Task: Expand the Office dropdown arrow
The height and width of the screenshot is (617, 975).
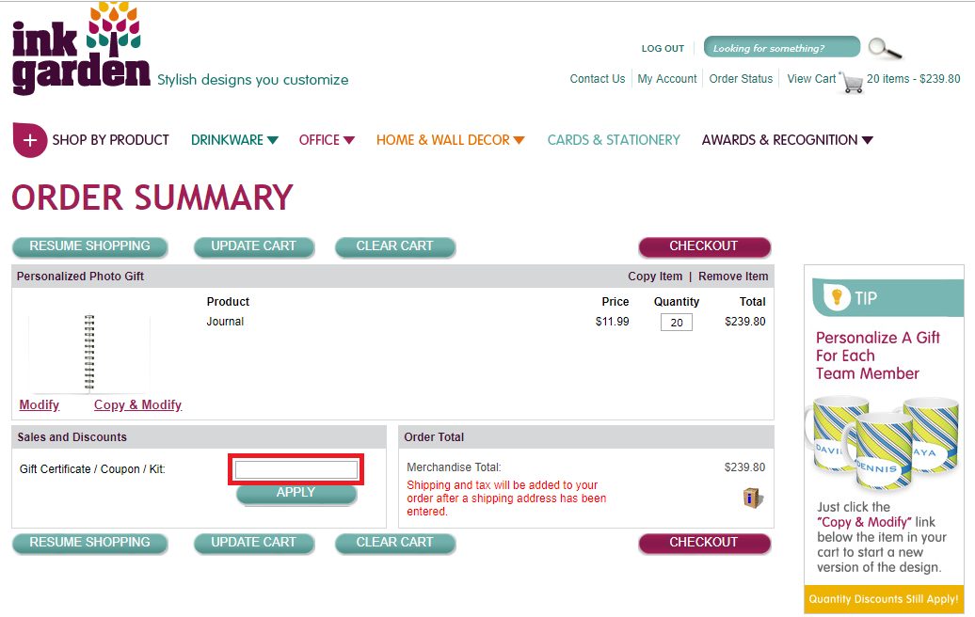Action: point(349,140)
